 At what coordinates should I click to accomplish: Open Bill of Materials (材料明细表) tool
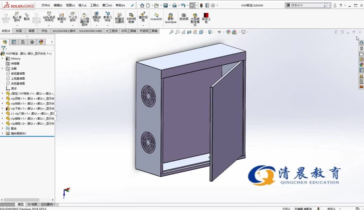(131, 18)
